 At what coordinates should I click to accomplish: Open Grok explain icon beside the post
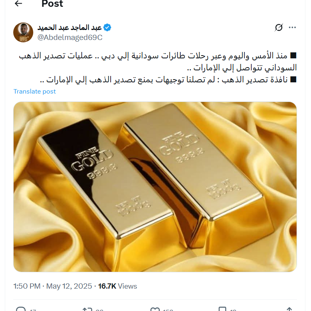pos(279,27)
